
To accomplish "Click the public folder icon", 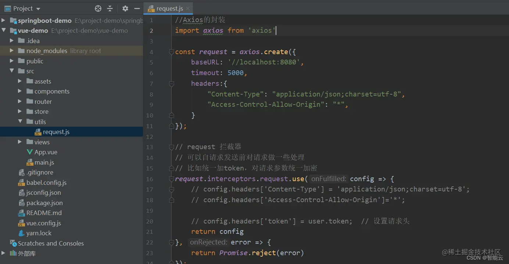I will tap(21, 61).
